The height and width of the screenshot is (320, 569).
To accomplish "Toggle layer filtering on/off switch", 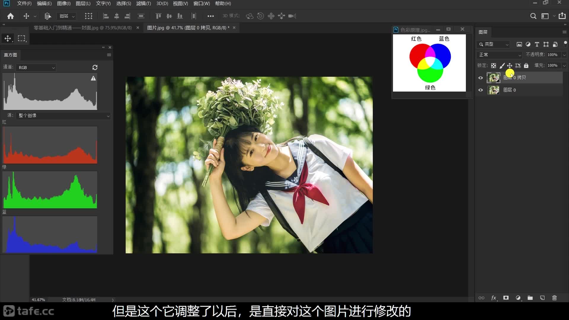I will pyautogui.click(x=565, y=43).
